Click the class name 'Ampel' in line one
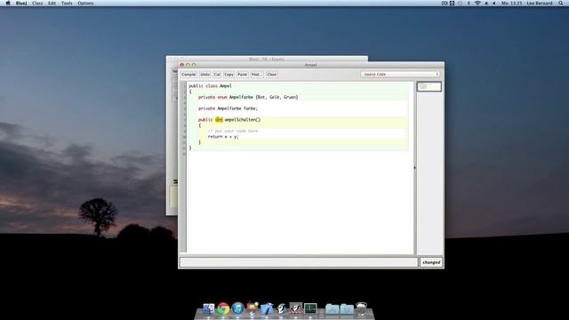This screenshot has width=569, height=320. (x=225, y=86)
